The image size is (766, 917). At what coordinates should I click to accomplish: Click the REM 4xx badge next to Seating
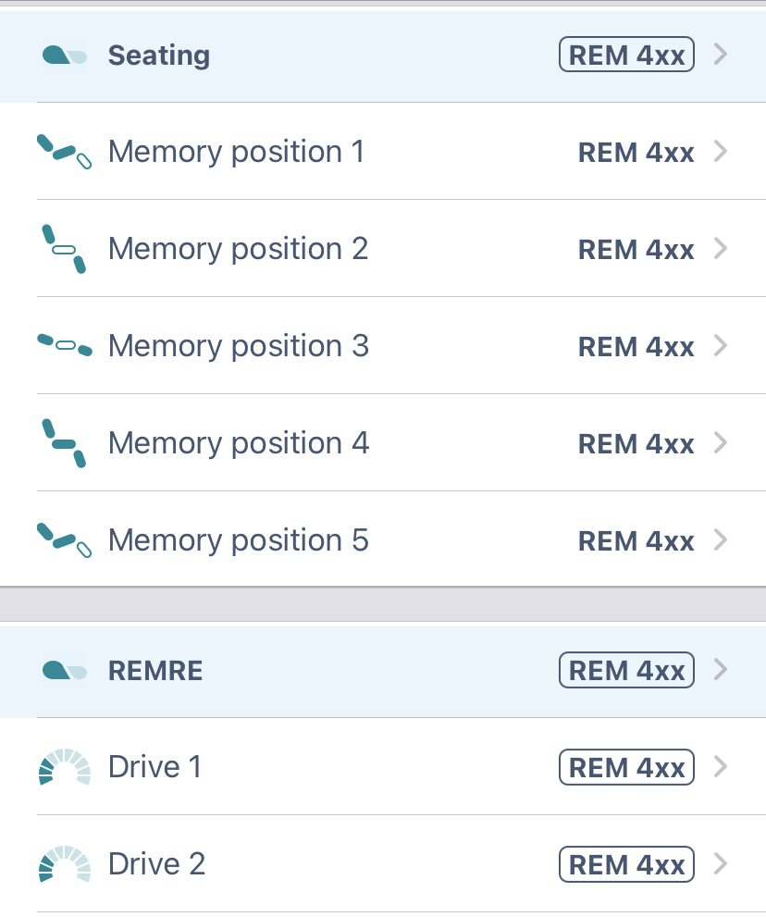tap(625, 54)
